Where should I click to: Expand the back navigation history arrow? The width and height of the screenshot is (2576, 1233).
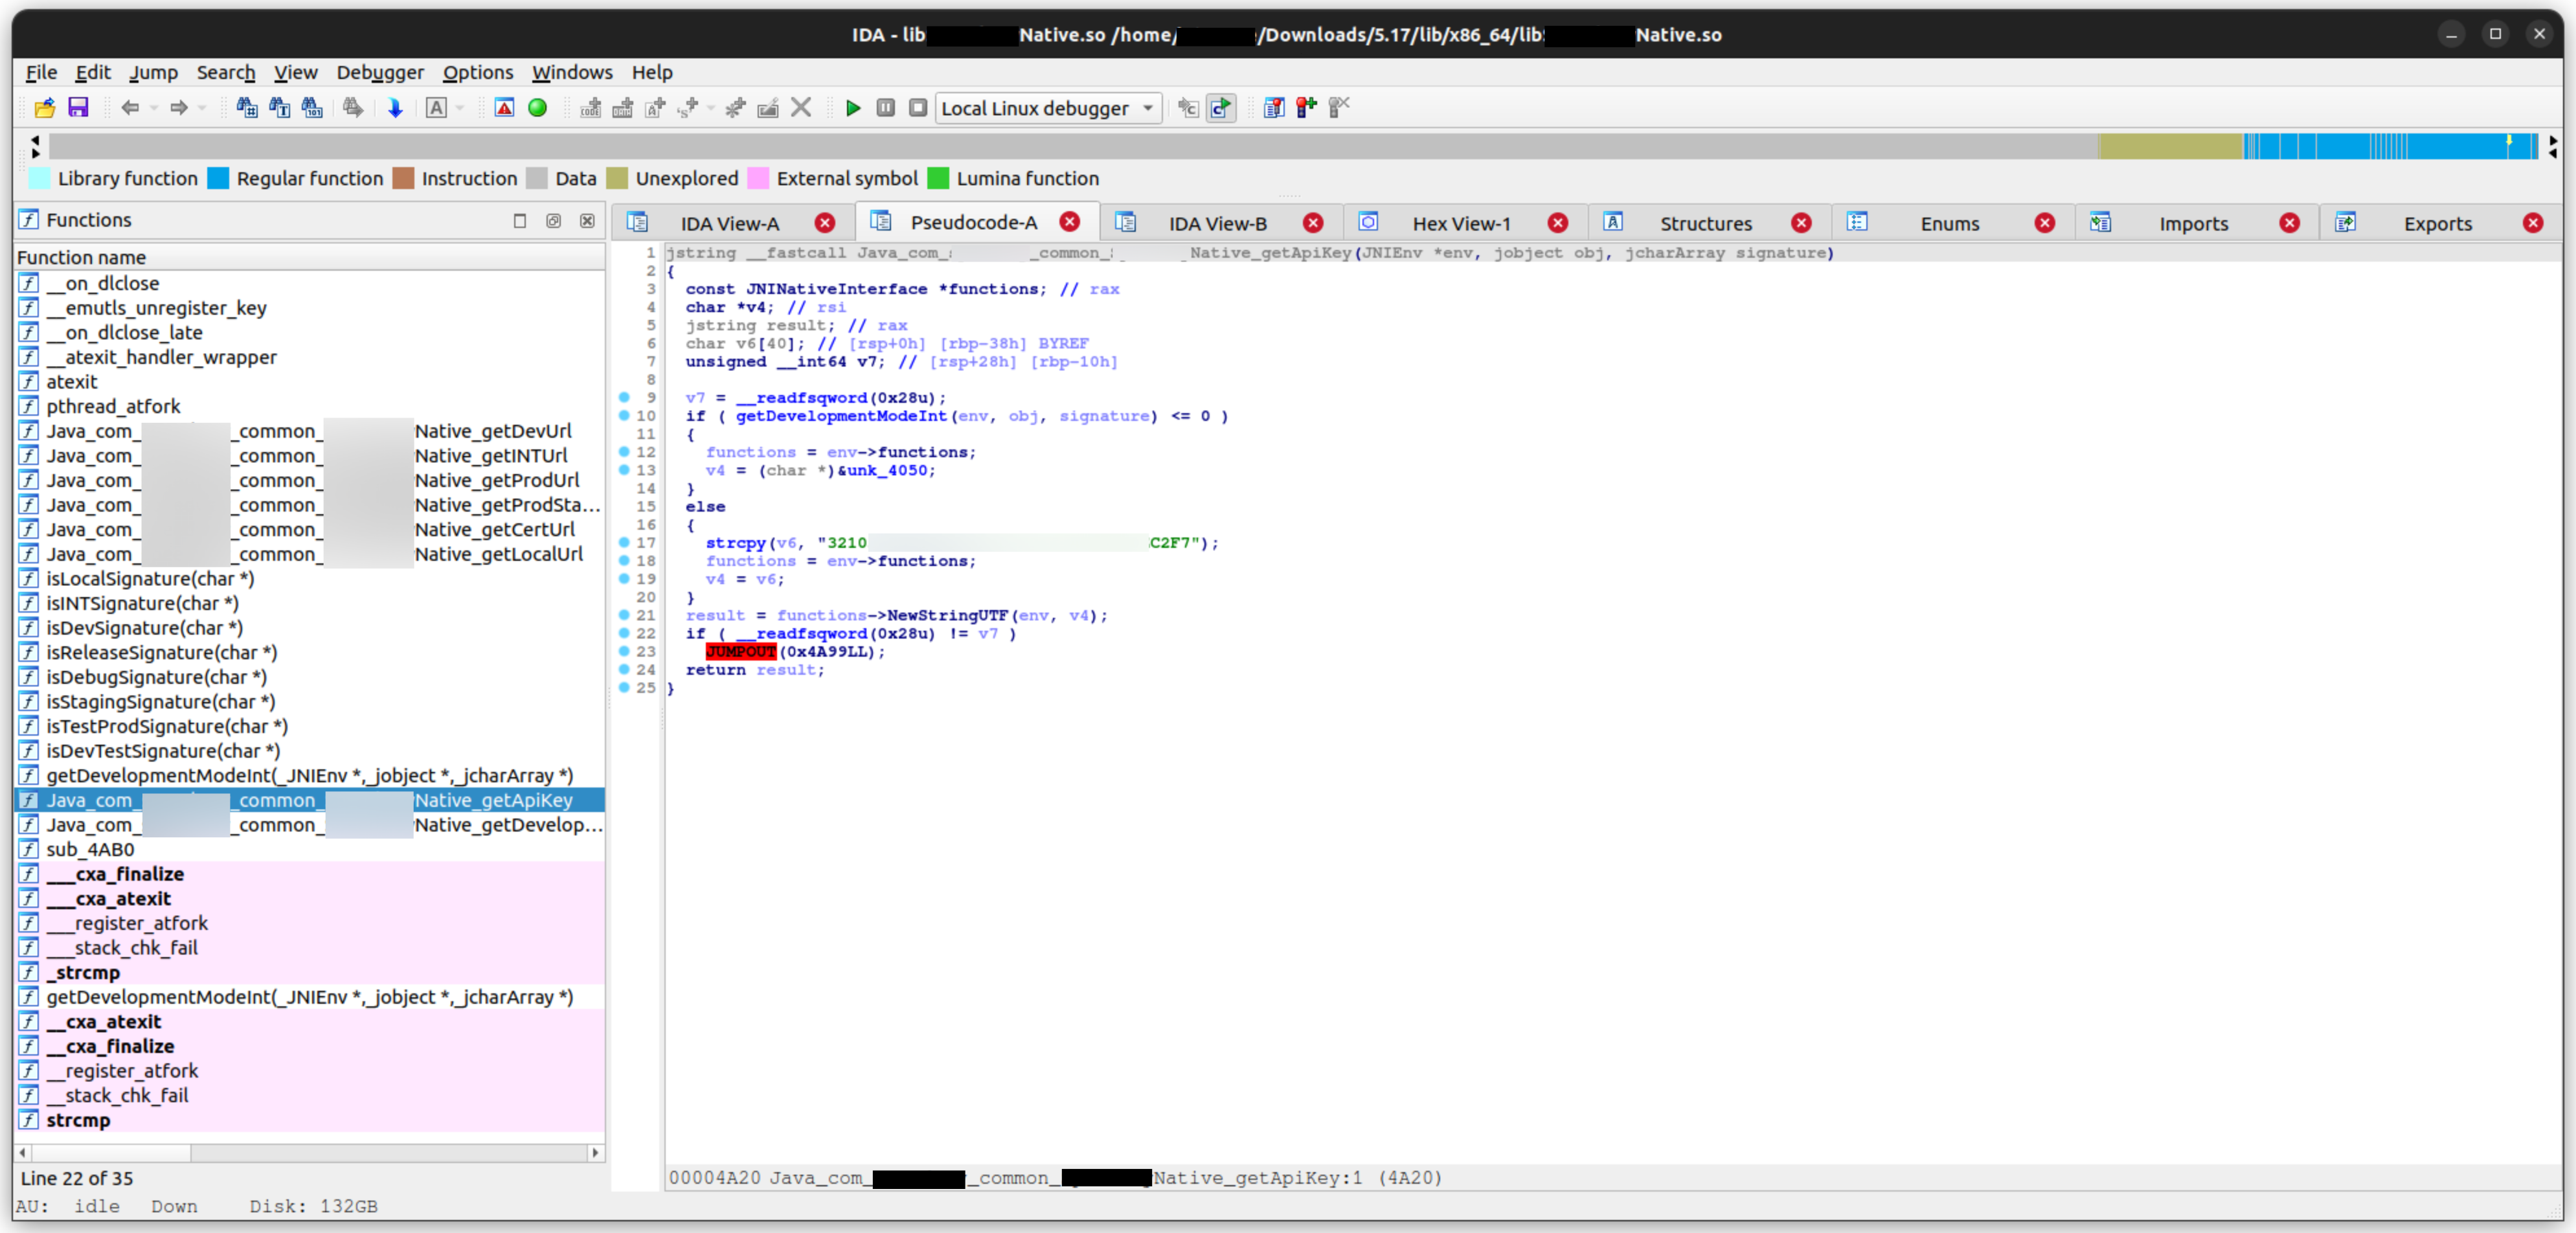[154, 108]
